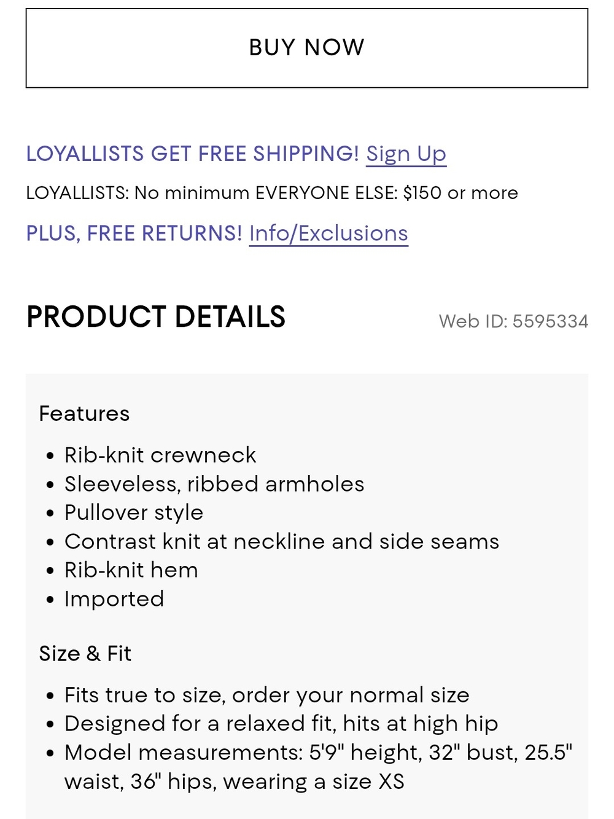This screenshot has height=819, width=614.
Task: Click the EVERYONE ELSE: $150 or more text
Action: 387,193
